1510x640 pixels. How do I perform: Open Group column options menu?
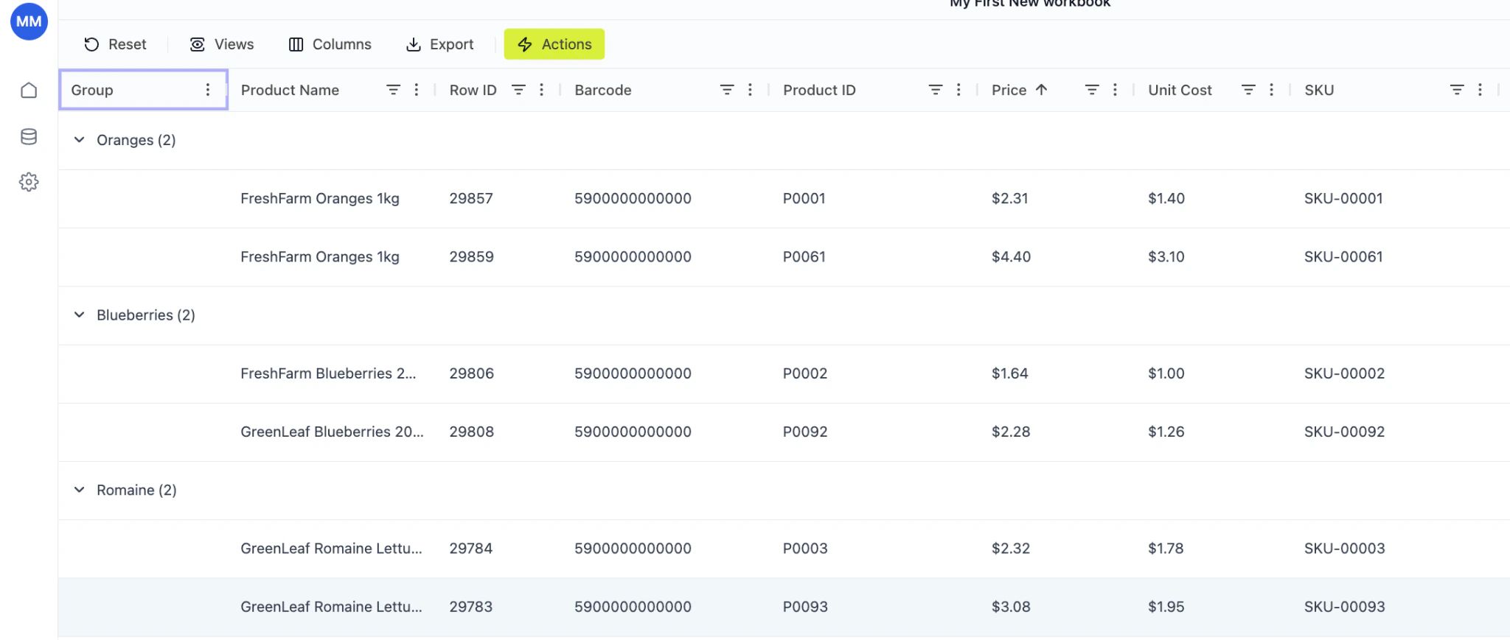(x=208, y=90)
